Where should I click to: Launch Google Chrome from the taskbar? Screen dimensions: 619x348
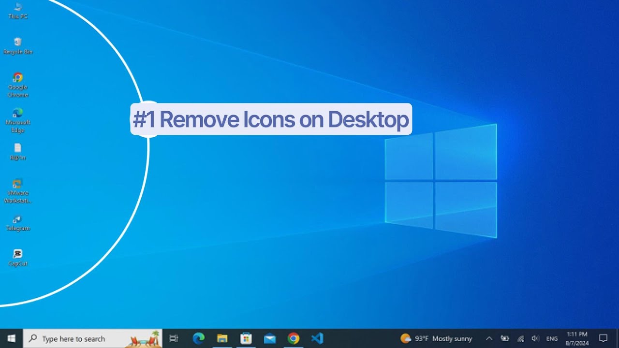coord(293,338)
